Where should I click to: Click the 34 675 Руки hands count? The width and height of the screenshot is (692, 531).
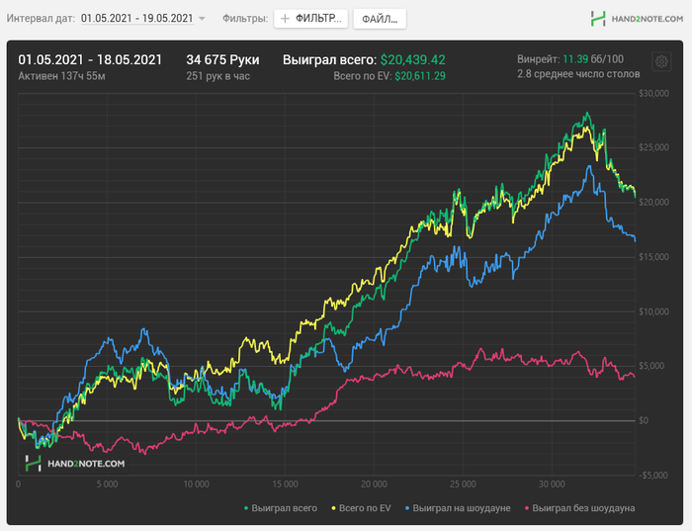pyautogui.click(x=222, y=59)
